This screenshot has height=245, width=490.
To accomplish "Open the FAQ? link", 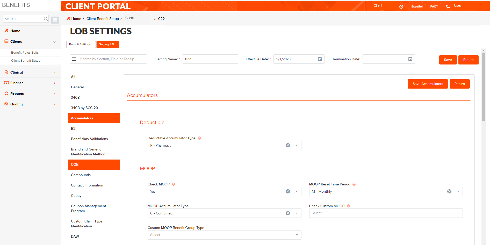I will click(x=434, y=6).
